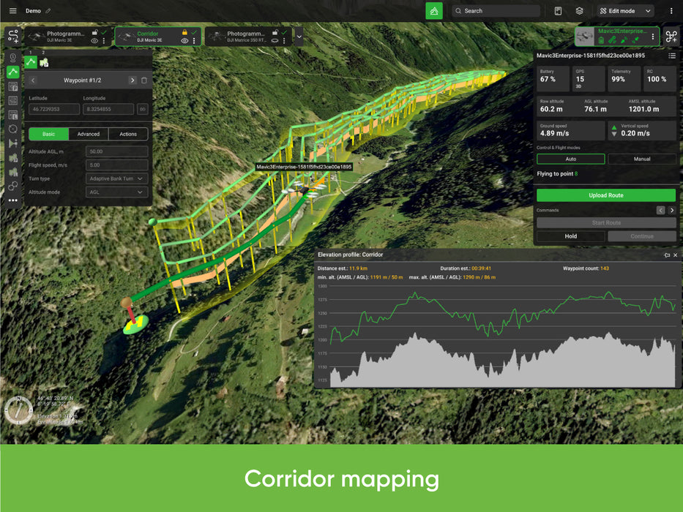Open the main hamburger menu
The height and width of the screenshot is (512, 683).
[12, 10]
